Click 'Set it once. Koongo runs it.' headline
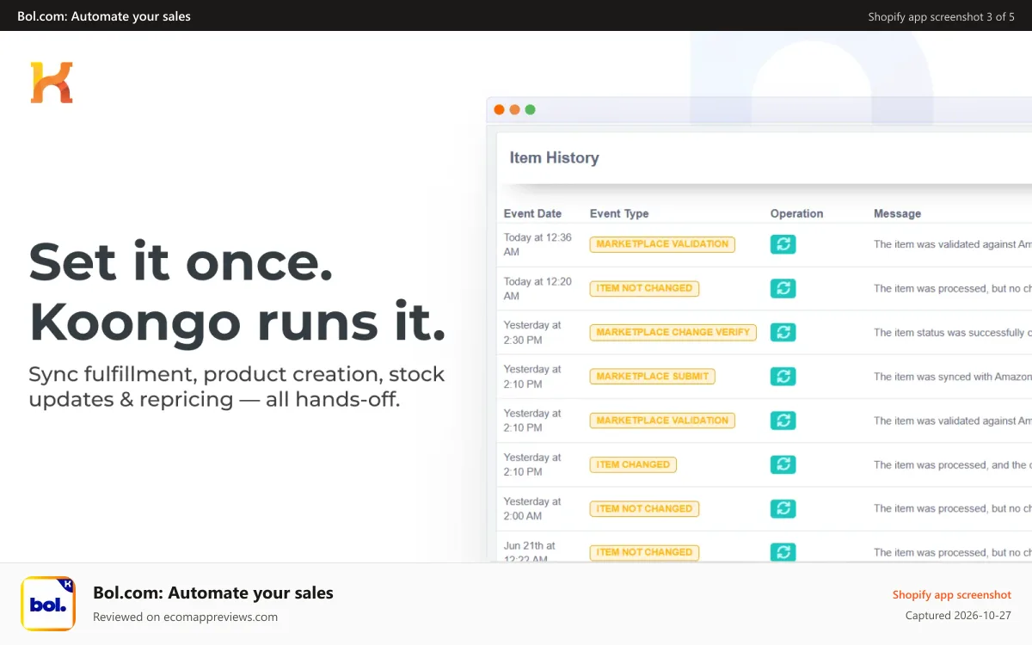 point(237,292)
